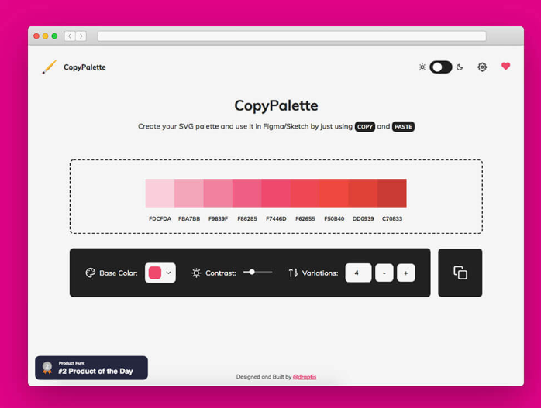Open settings via the gear icon
Screen dimensions: 541x408
(x=482, y=67)
